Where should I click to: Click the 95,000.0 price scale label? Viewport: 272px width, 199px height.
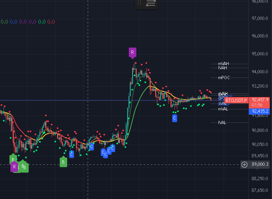[x=260, y=54]
